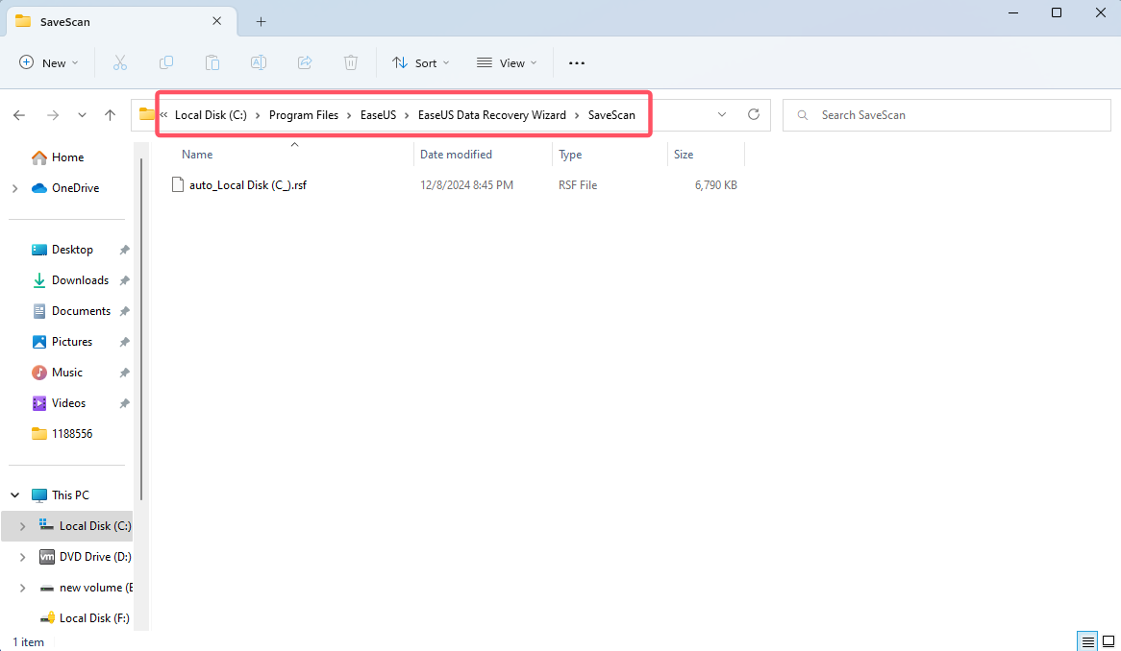Image resolution: width=1121 pixels, height=651 pixels.
Task: Click the Search SaveScan field
Action: point(947,115)
